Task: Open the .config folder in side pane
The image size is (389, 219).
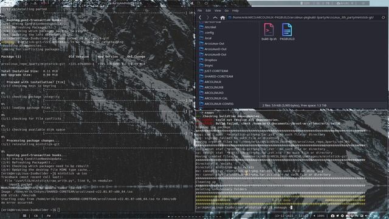Action: click(207, 32)
